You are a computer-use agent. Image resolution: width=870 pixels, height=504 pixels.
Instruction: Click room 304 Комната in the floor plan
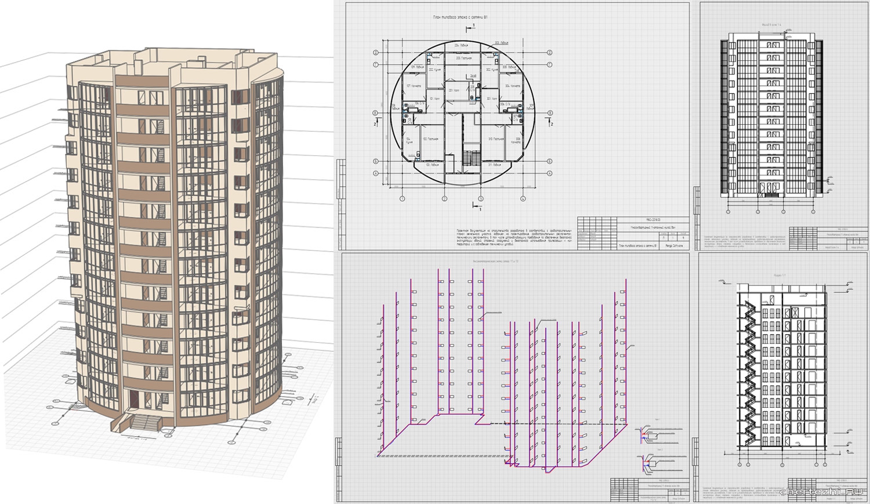pos(512,87)
